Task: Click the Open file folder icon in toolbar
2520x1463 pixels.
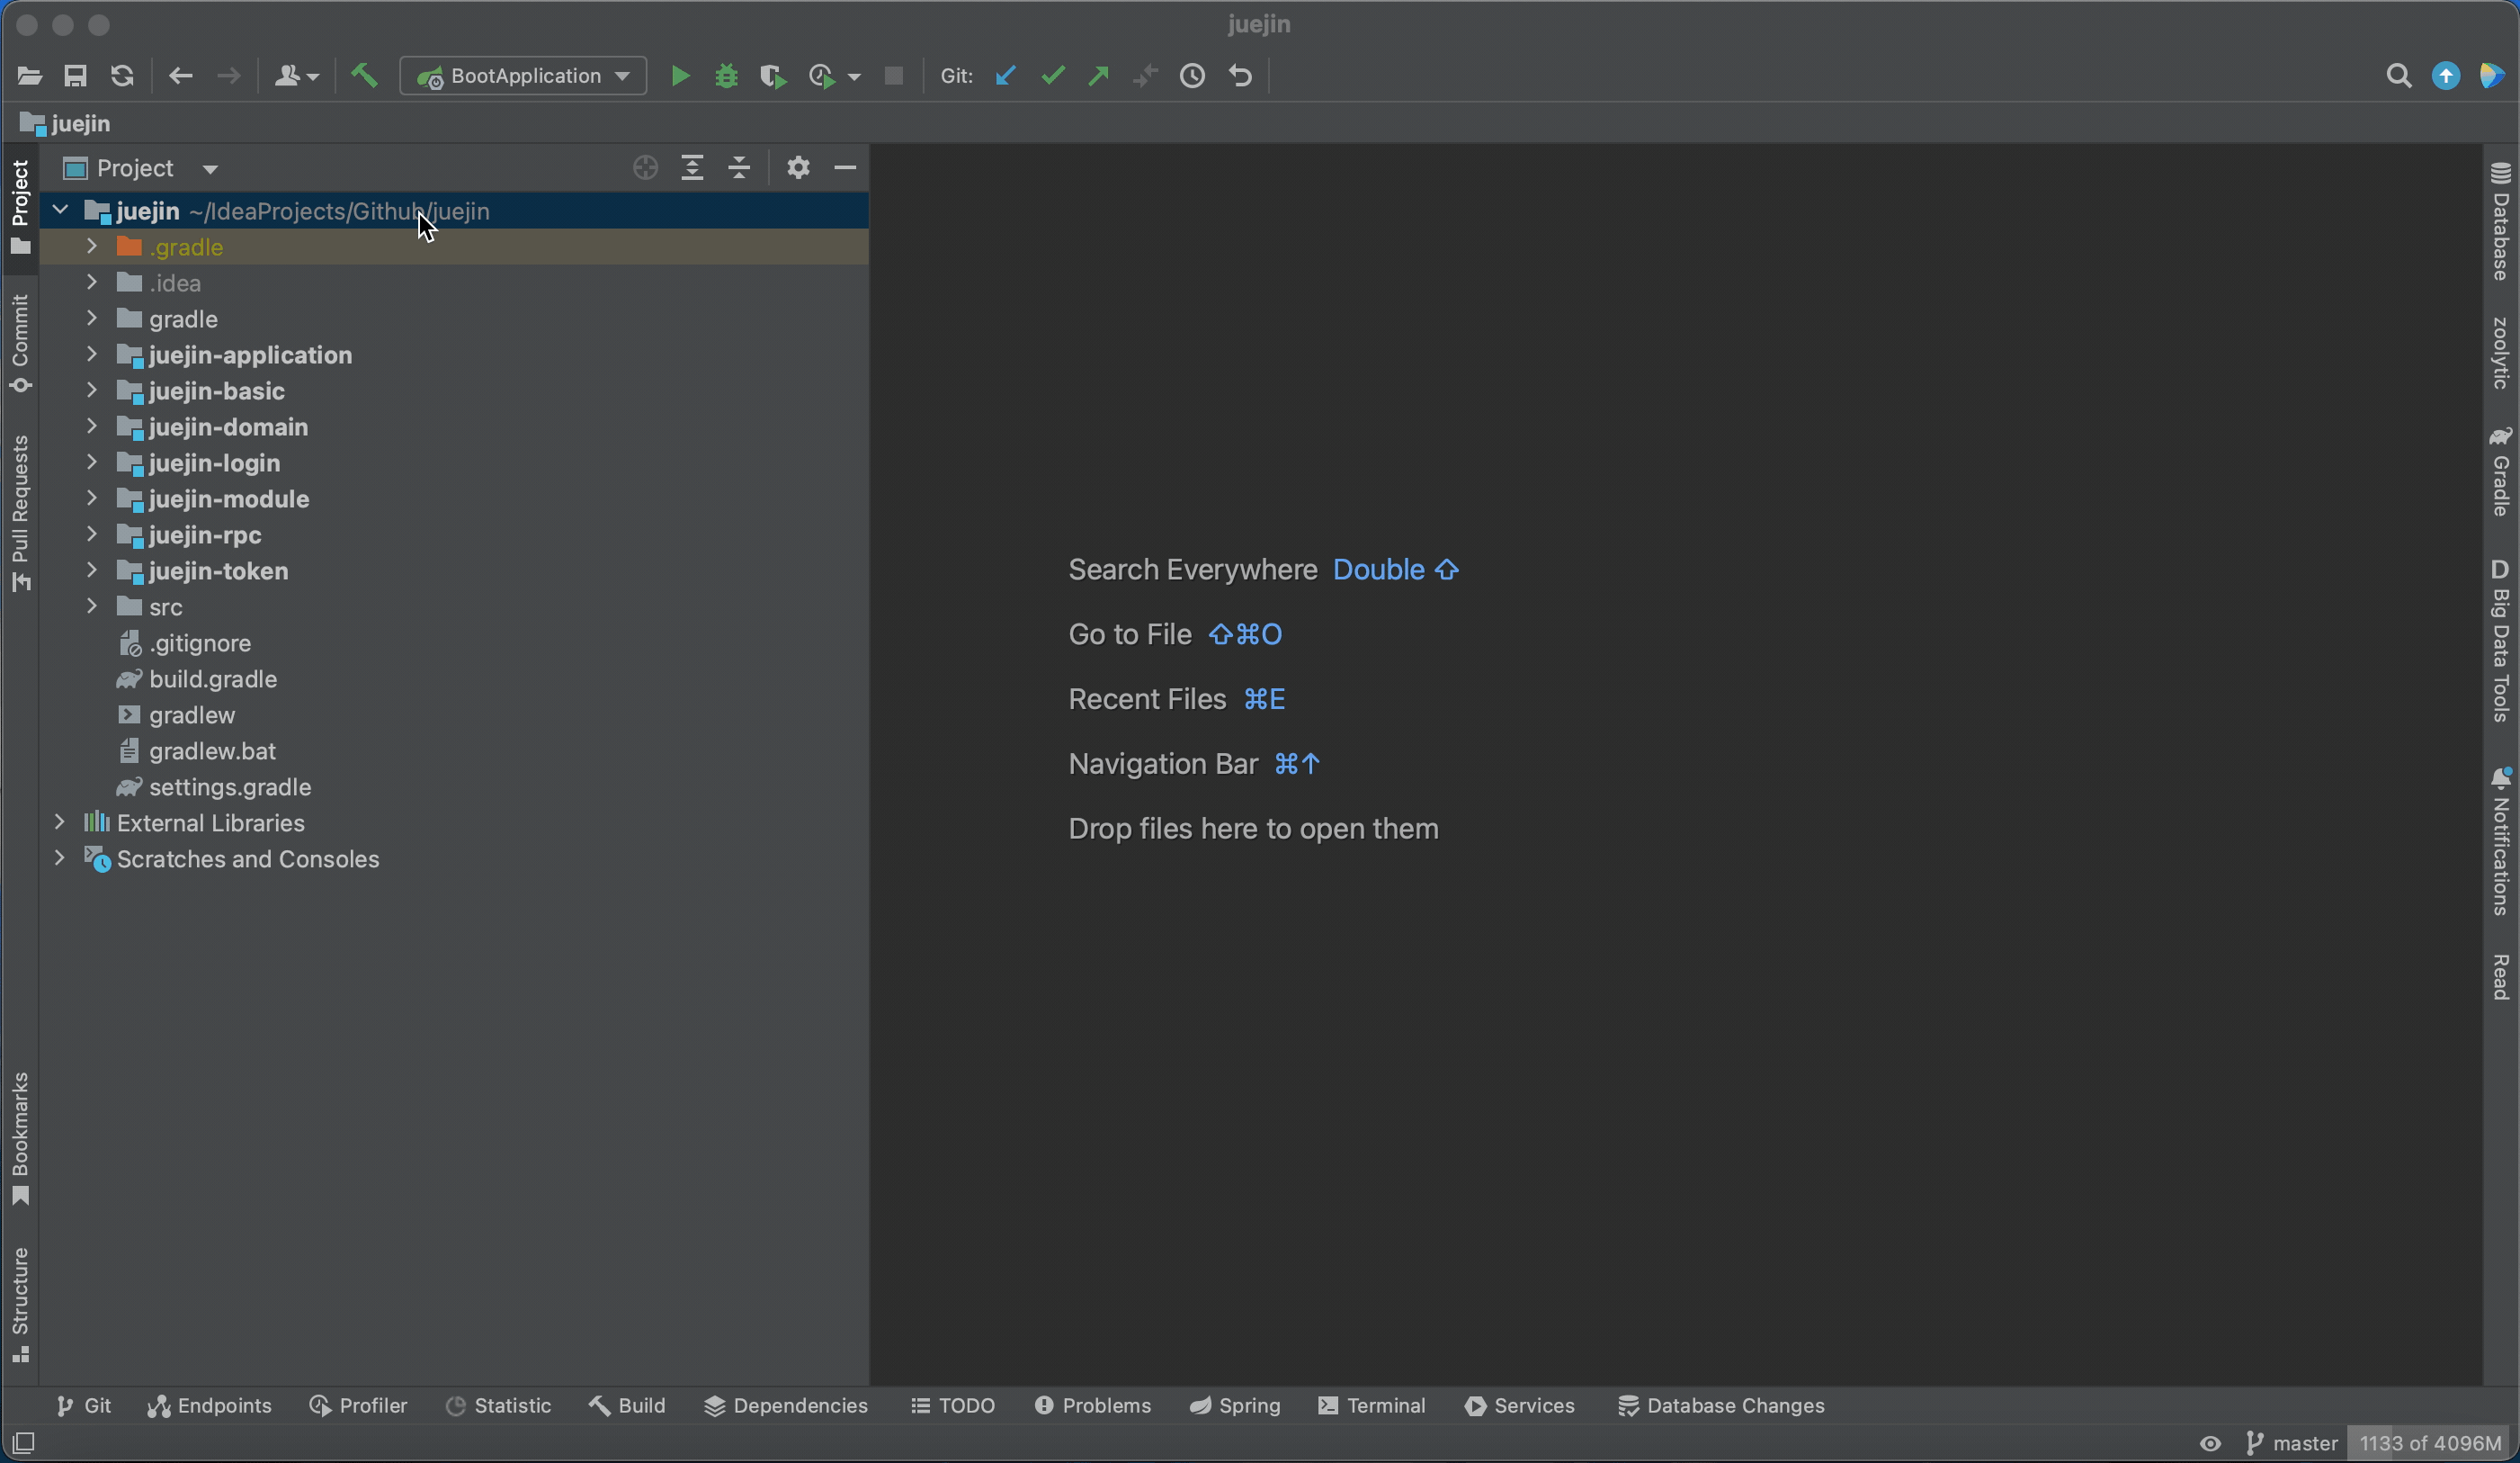Action: tap(29, 76)
